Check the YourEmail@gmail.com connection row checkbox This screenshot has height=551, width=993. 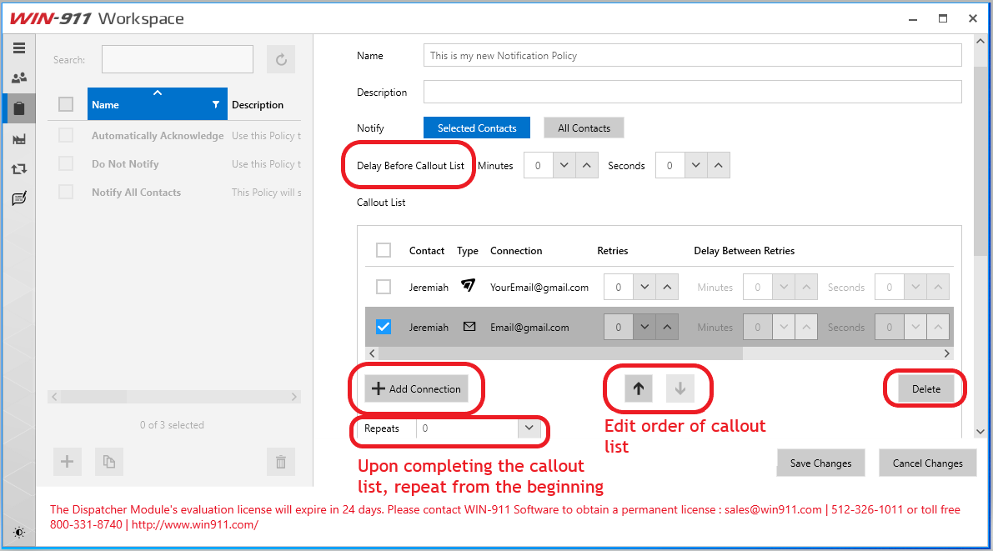click(x=384, y=287)
